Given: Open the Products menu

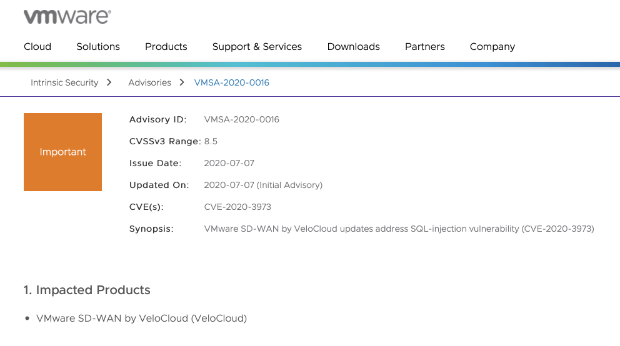Looking at the screenshot, I should pos(166,47).
